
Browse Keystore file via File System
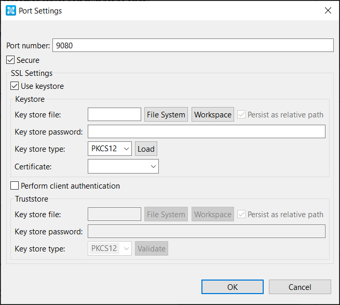click(166, 114)
